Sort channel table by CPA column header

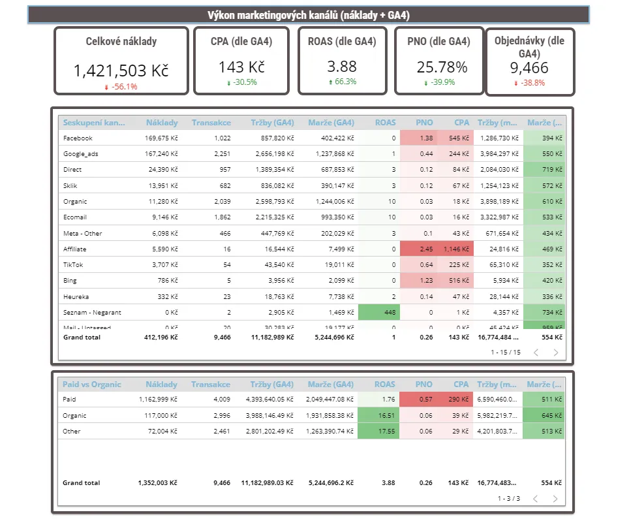coord(461,123)
